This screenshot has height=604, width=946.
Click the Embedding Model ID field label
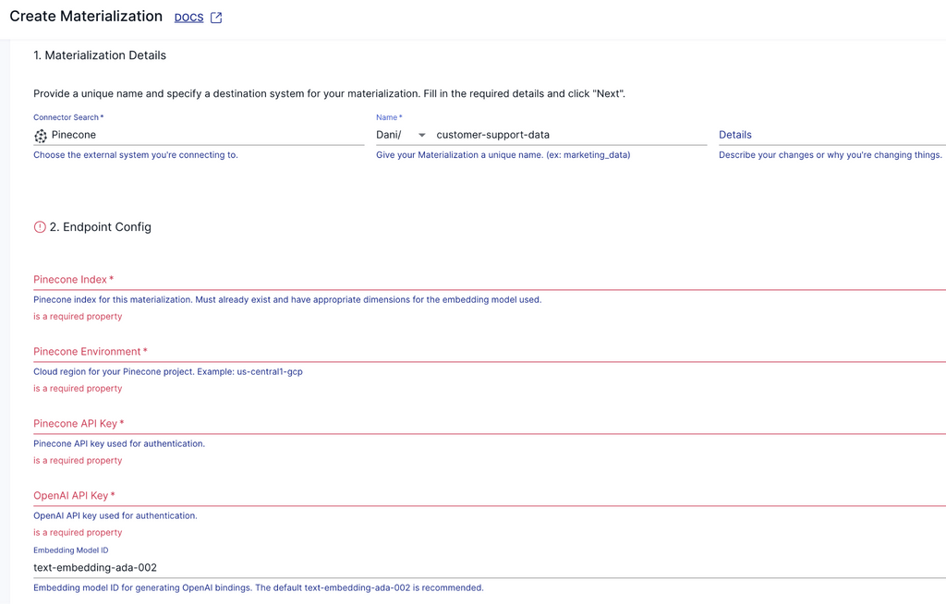coord(71,550)
